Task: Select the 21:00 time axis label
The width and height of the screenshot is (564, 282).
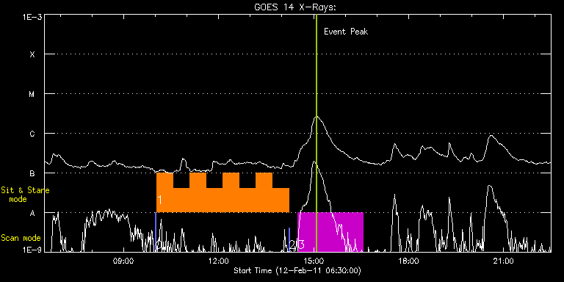Action: click(504, 261)
